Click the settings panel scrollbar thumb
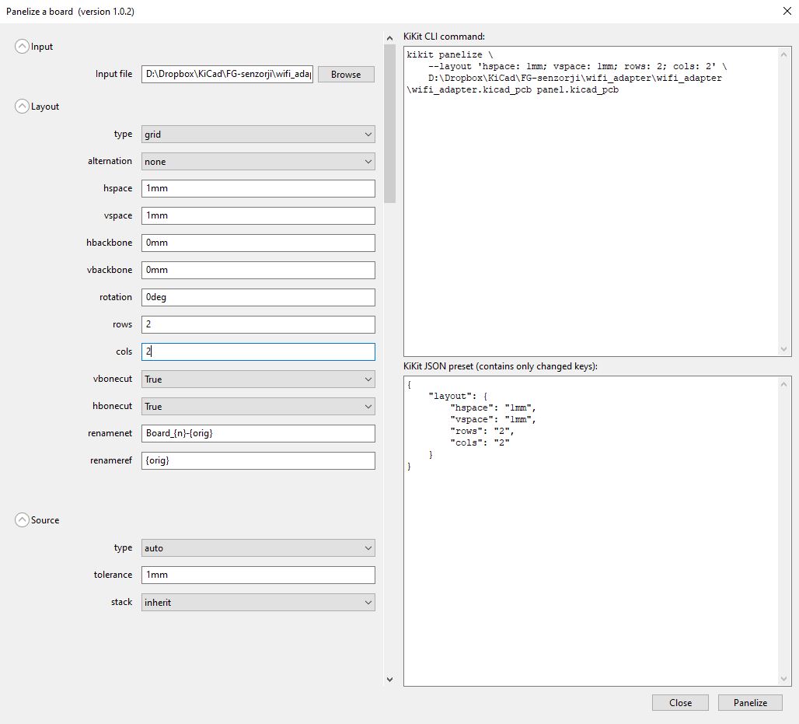This screenshot has height=724, width=799. coord(390,124)
